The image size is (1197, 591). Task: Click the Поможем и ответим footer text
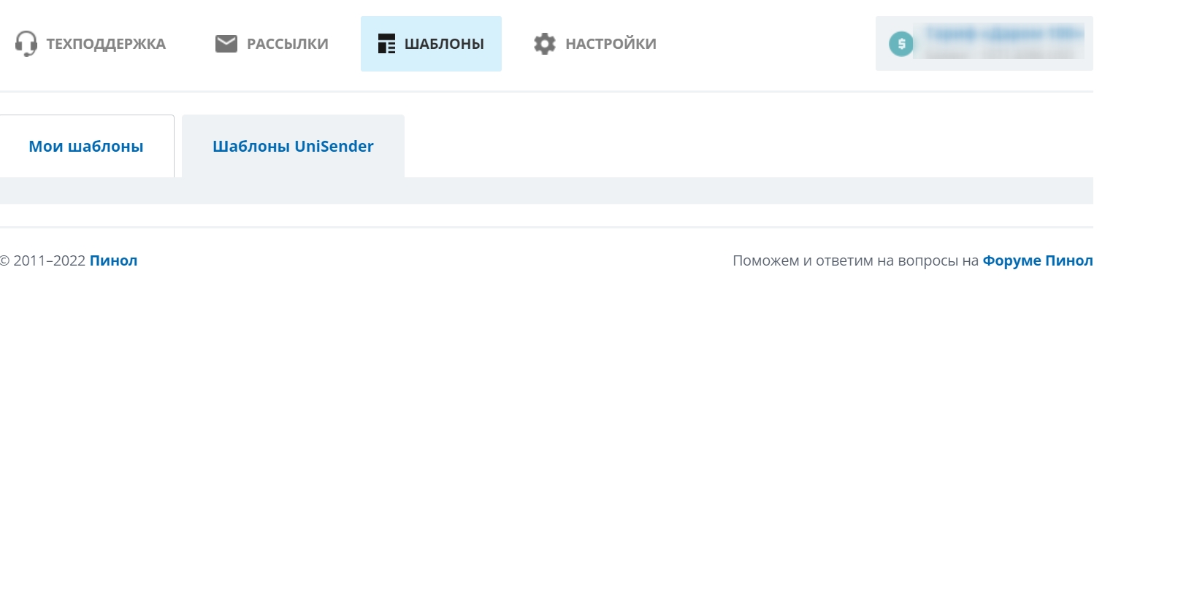point(854,260)
